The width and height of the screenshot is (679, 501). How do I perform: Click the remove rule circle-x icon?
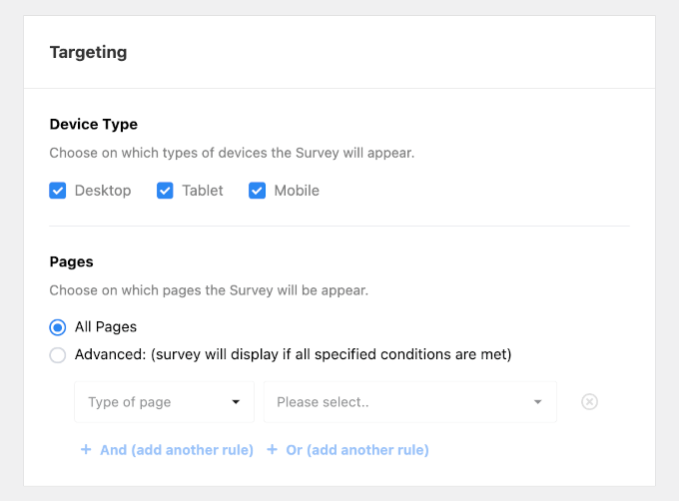589,402
